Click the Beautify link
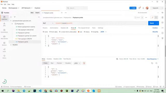The height and width of the screenshot is (93, 166). coord(155,32)
